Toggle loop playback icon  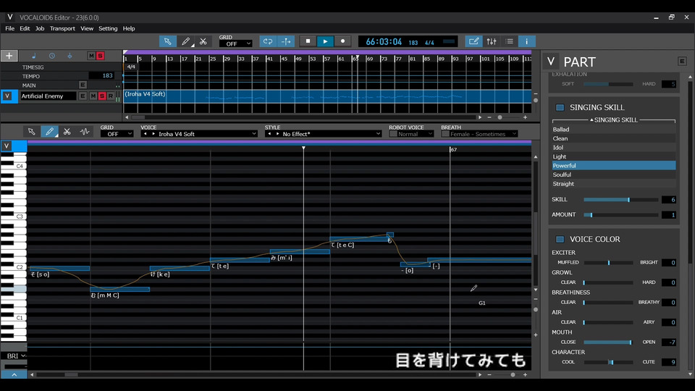268,41
